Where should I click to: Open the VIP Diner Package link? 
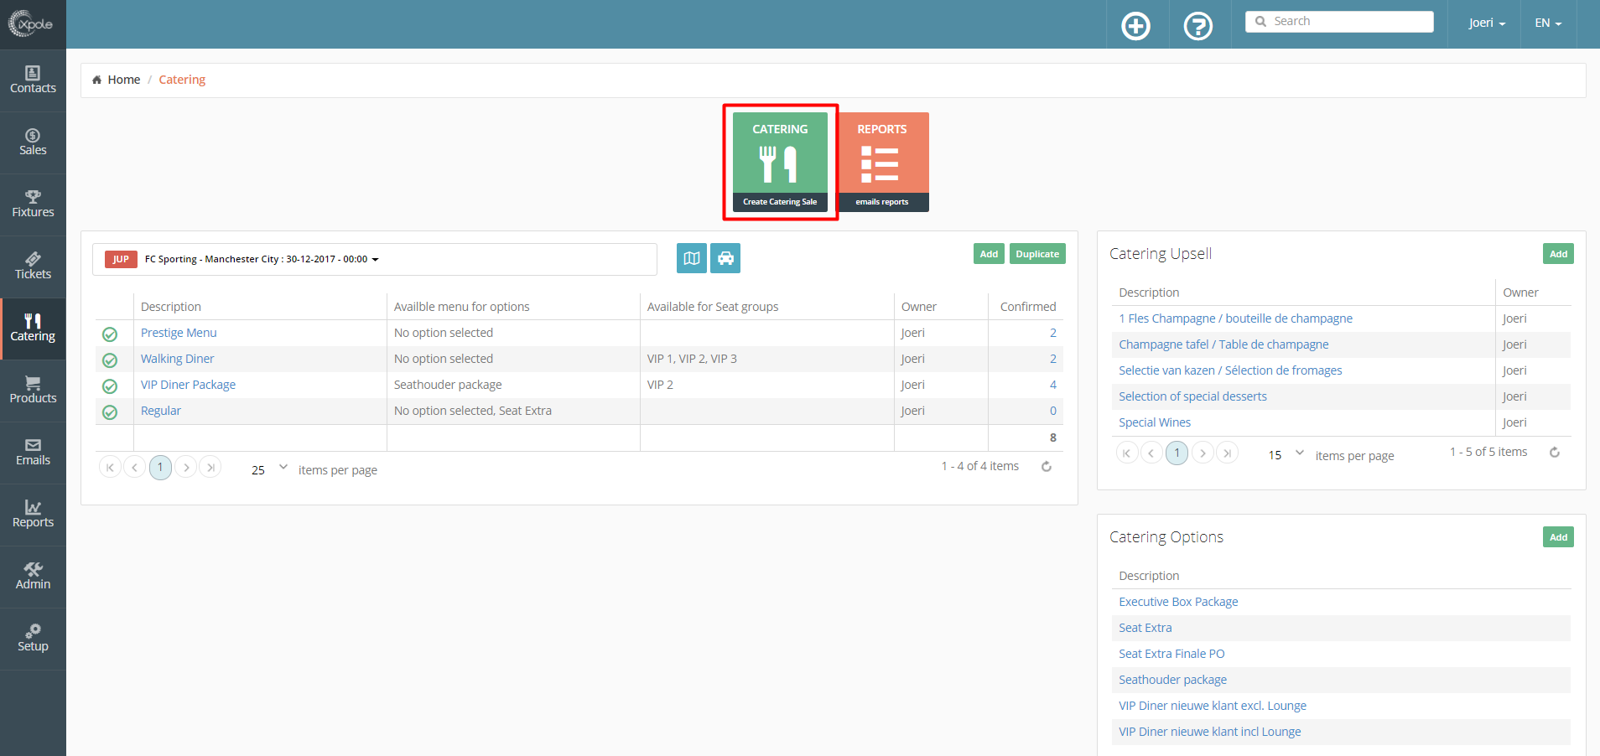click(188, 385)
